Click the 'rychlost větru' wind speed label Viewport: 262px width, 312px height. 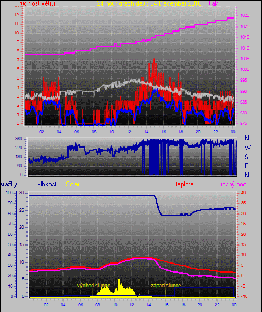[x=37, y=3]
